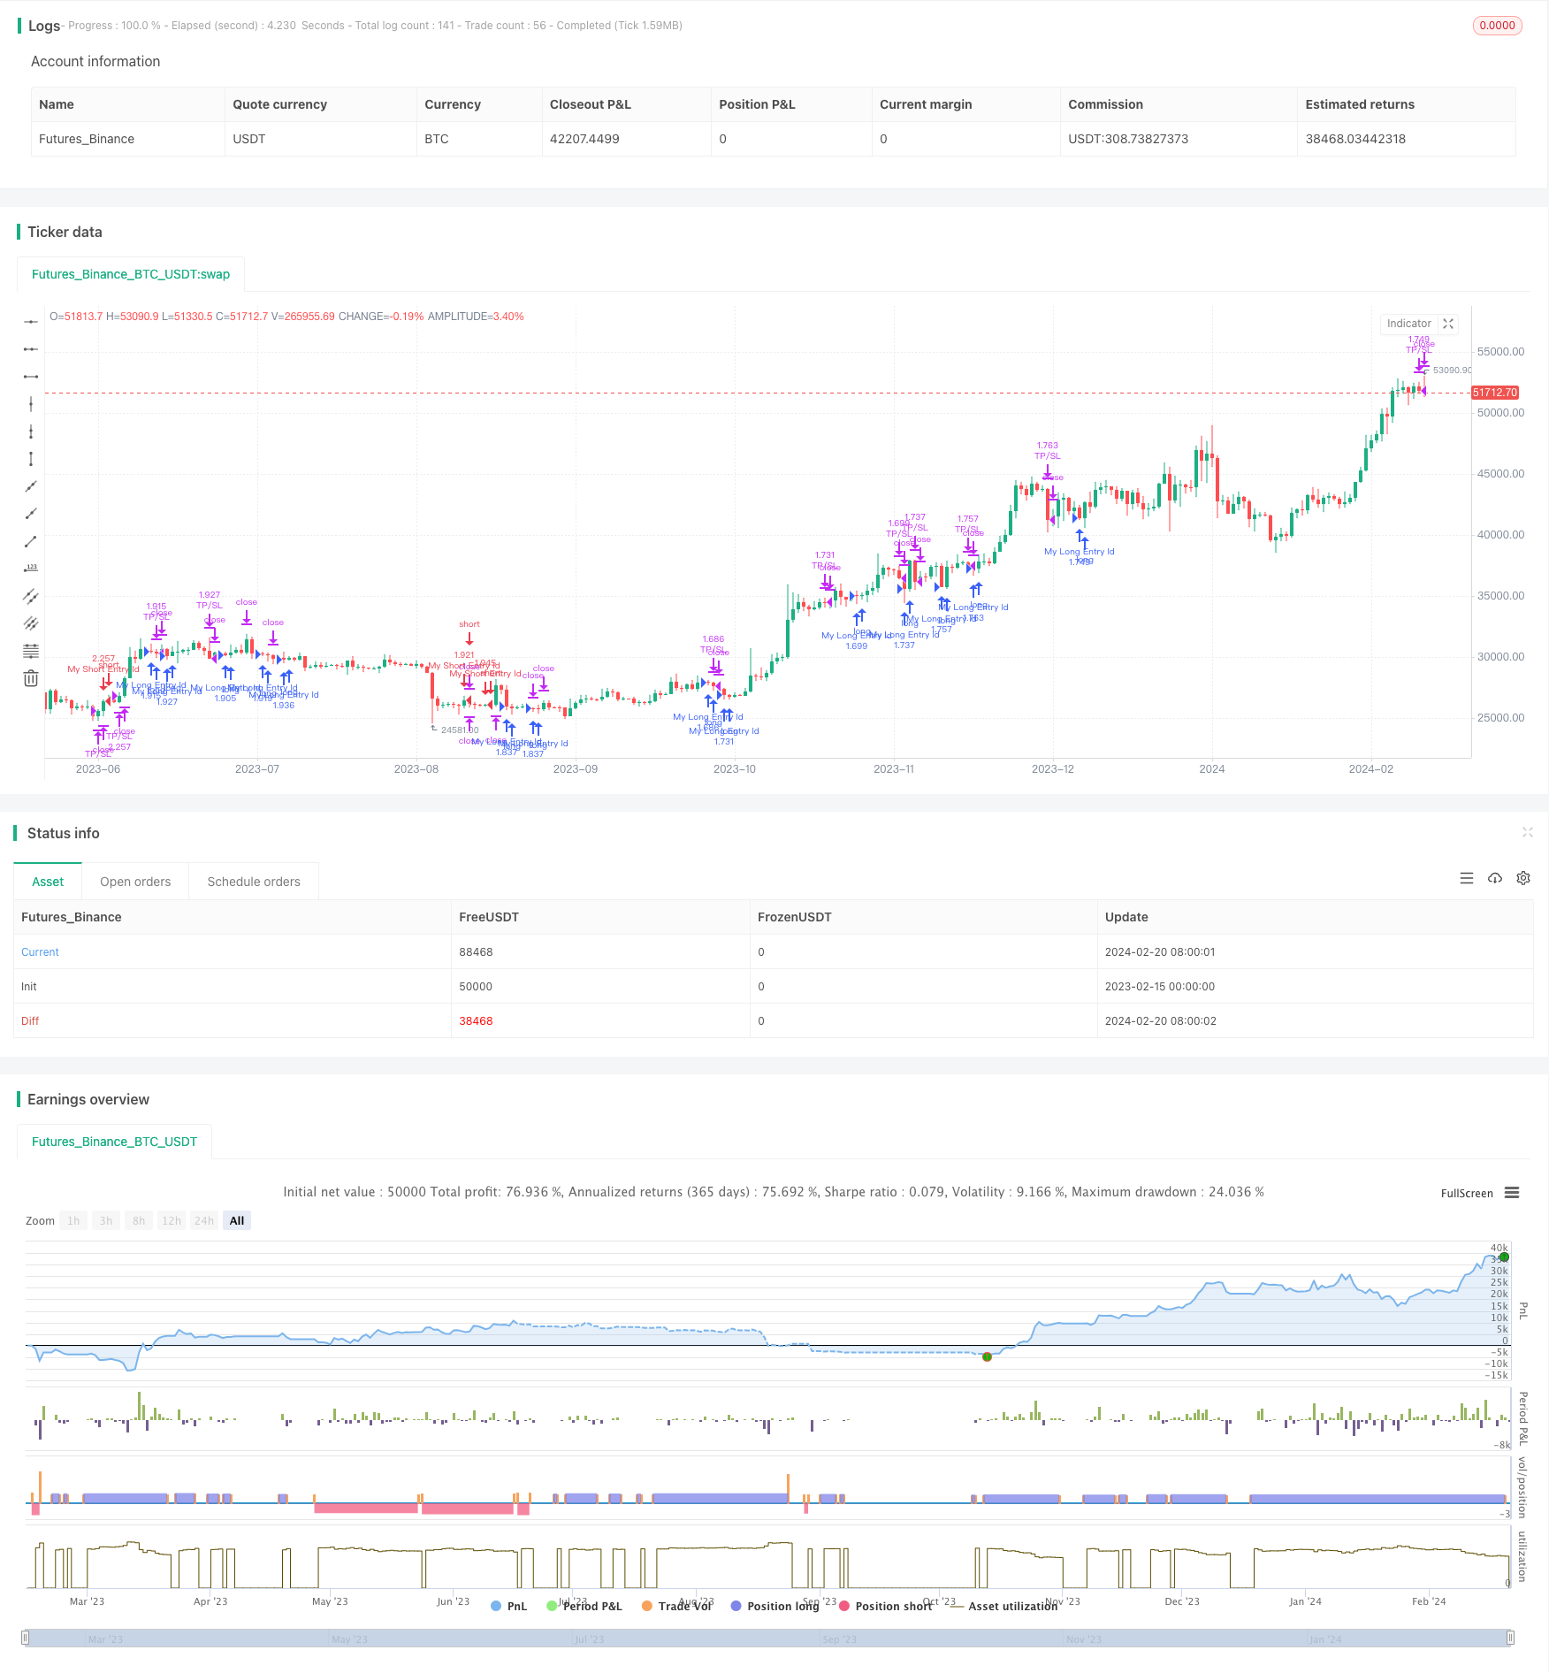The height and width of the screenshot is (1673, 1549).
Task: Click the right handle of the range navigator
Action: click(x=1511, y=1638)
